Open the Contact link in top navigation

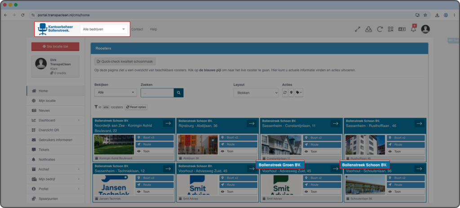pos(137,29)
